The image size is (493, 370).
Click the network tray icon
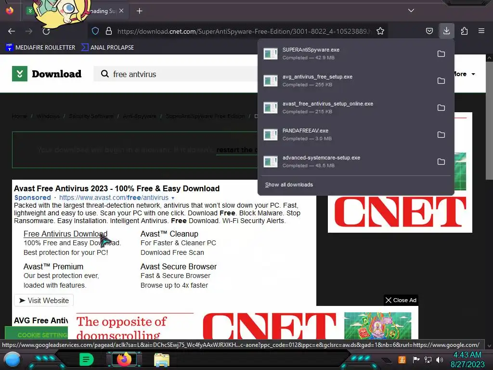428,359
